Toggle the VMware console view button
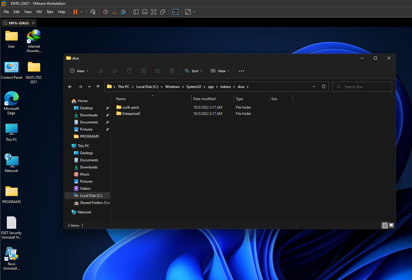The image size is (412, 280). (x=175, y=12)
